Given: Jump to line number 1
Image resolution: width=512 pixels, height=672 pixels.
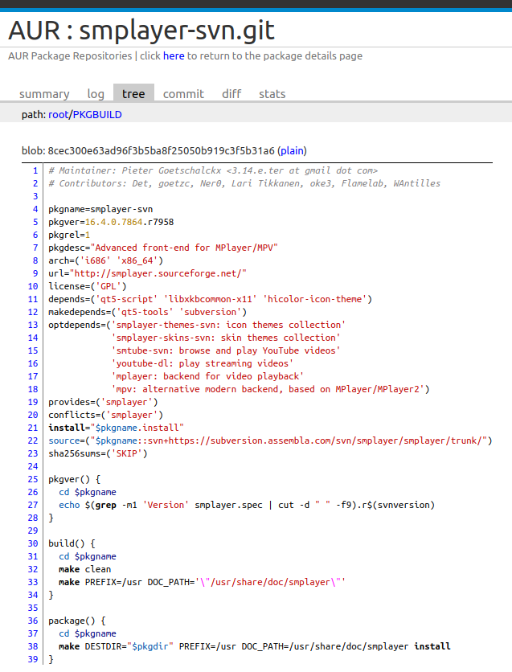Looking at the screenshot, I should [x=35, y=170].
